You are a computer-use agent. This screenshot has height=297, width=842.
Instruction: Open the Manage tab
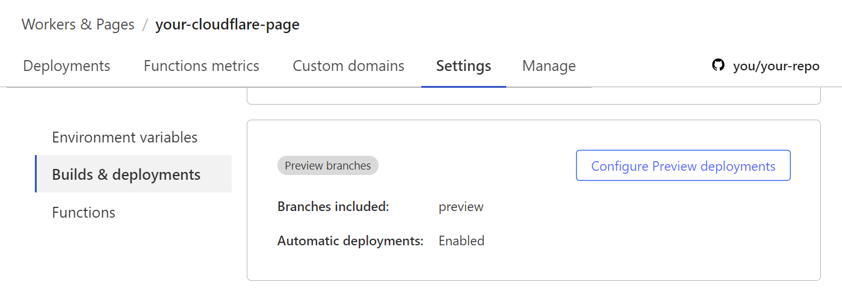coord(549,66)
